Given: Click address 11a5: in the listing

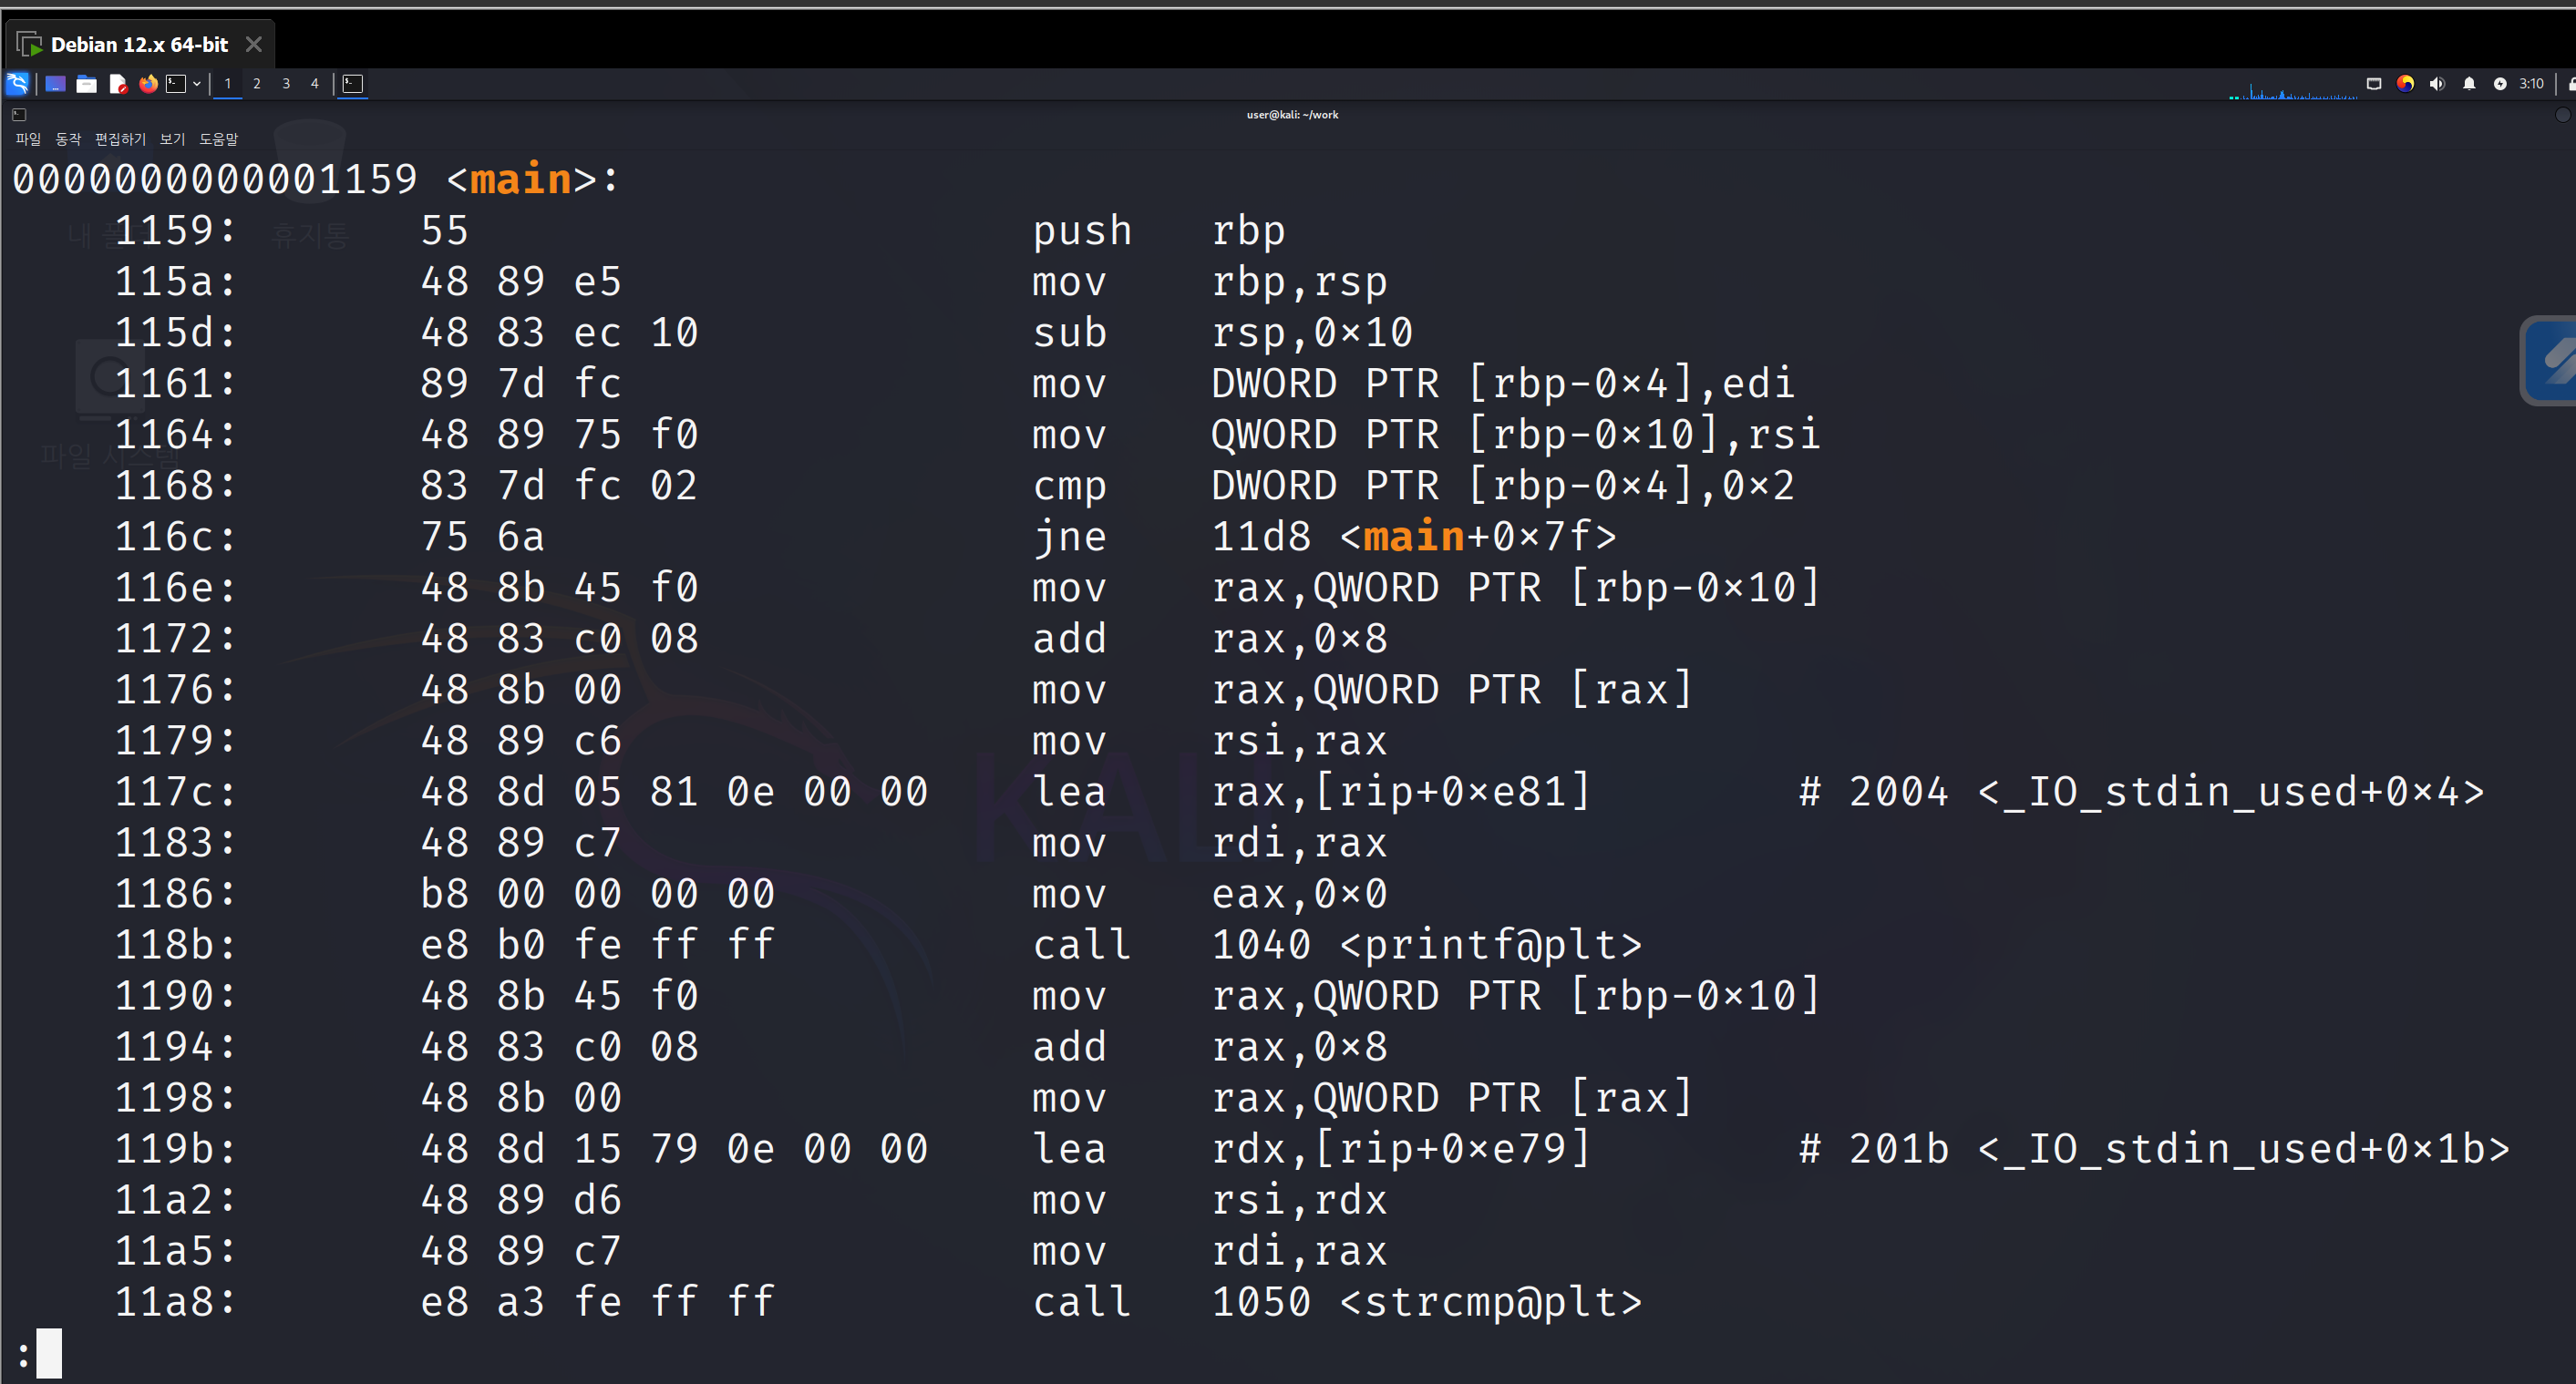Looking at the screenshot, I should point(176,1252).
